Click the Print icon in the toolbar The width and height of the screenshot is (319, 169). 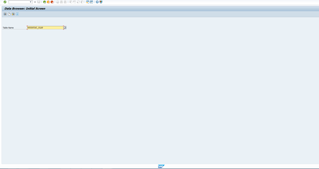pyautogui.click(x=57, y=2)
